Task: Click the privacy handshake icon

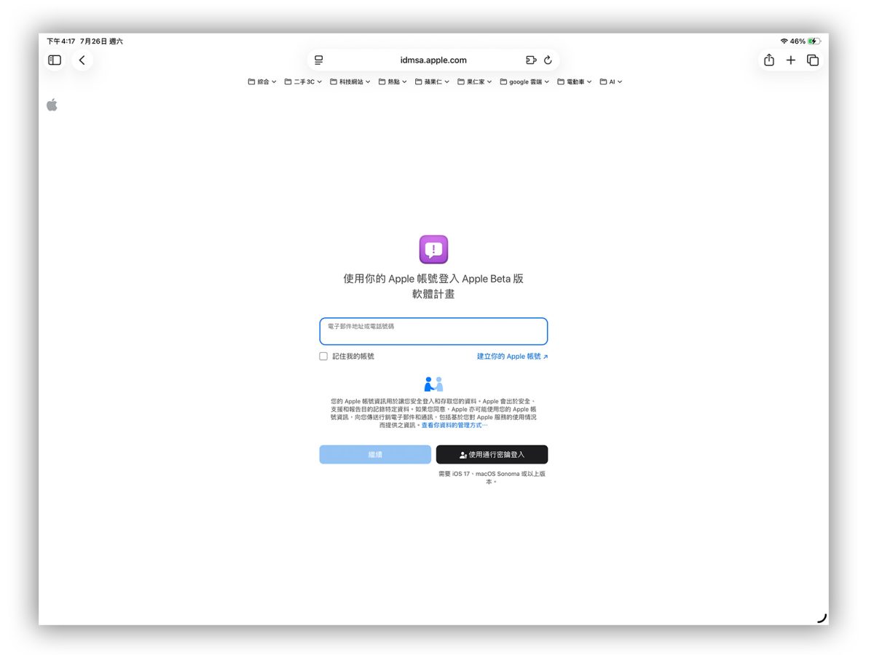Action: [x=433, y=384]
